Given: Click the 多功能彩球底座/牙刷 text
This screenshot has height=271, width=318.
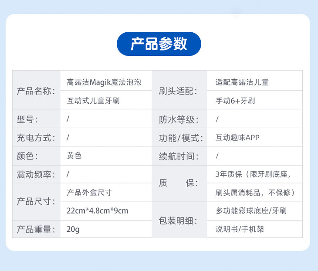Looking at the screenshot, I should click(x=251, y=211).
